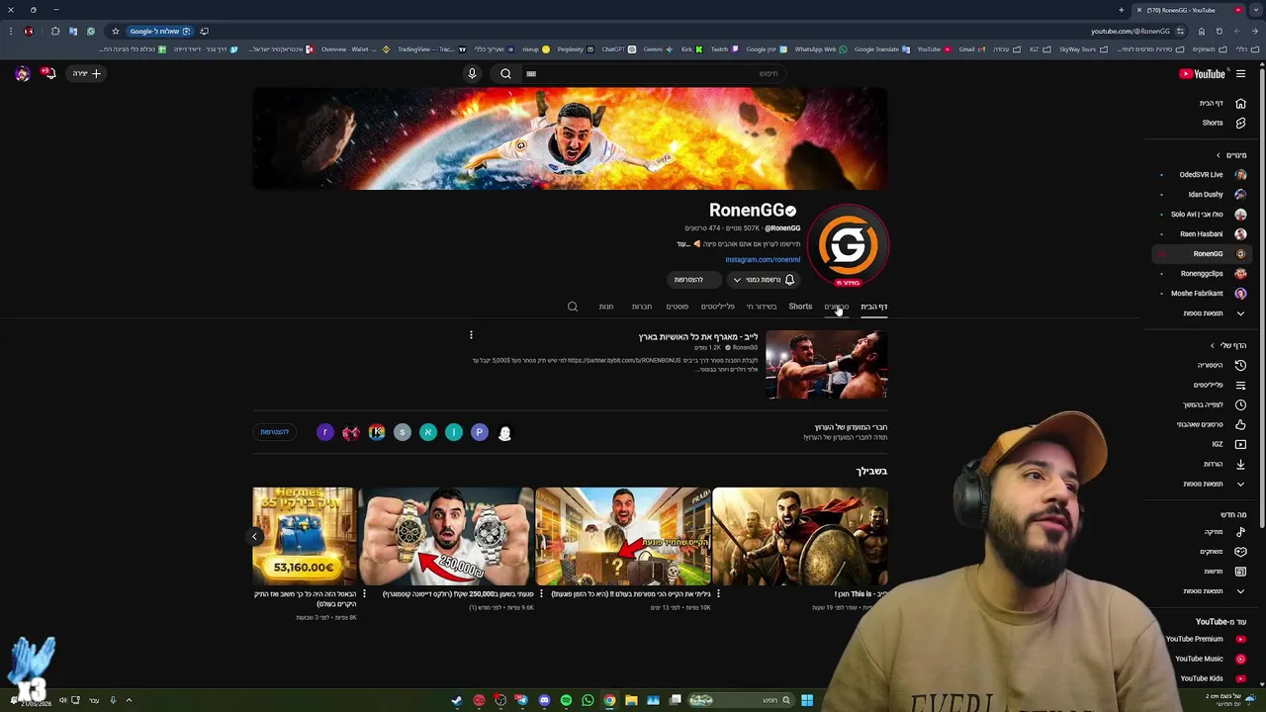Switch to channel Shorts tab
Viewport: 1266px width, 712px height.
coord(800,307)
